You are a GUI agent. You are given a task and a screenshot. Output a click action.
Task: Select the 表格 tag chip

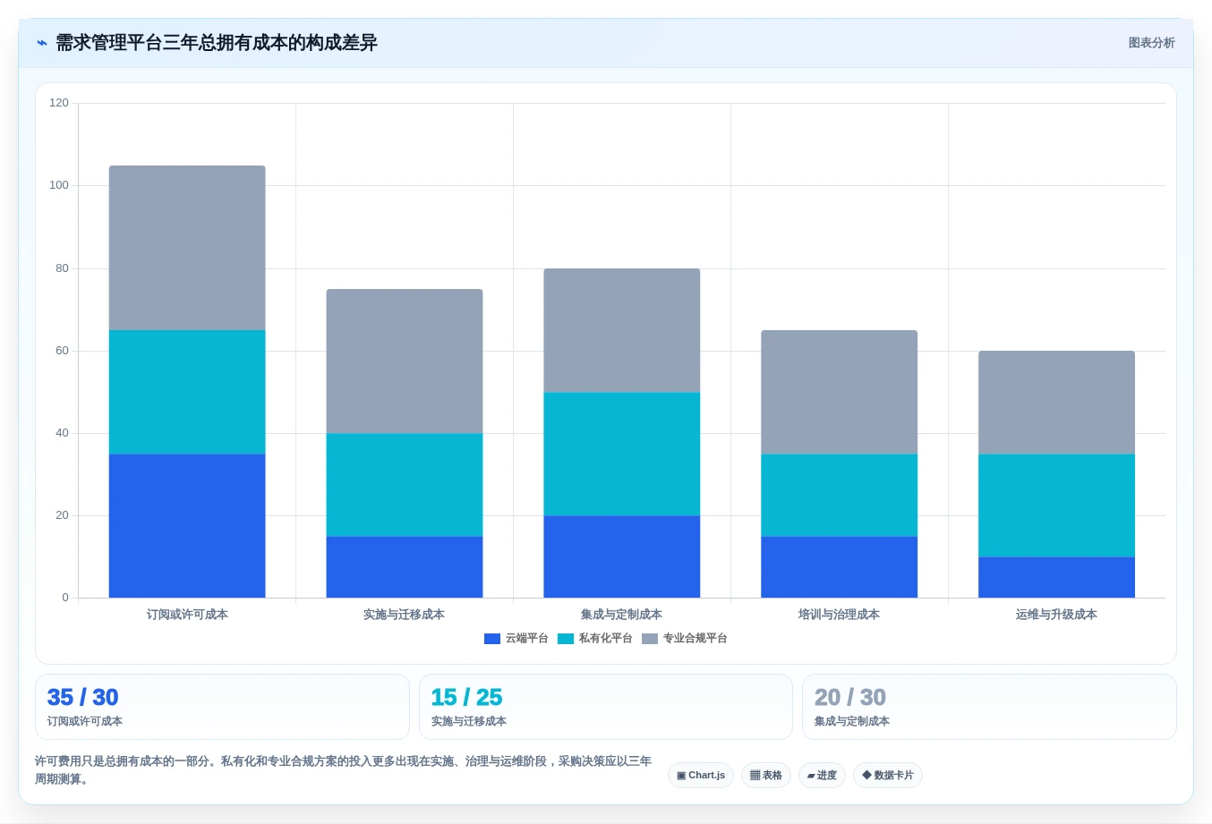click(766, 776)
